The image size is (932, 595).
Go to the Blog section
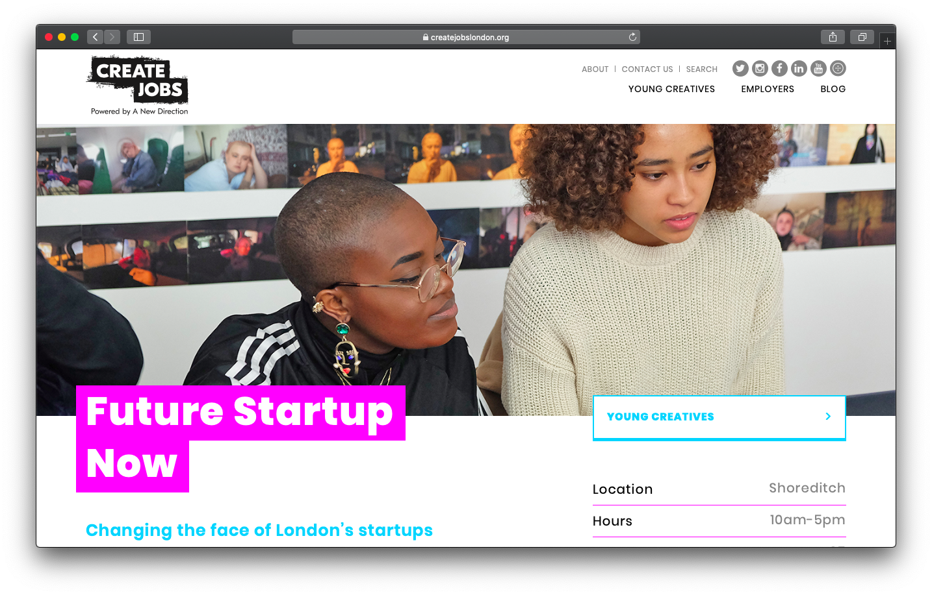click(833, 89)
